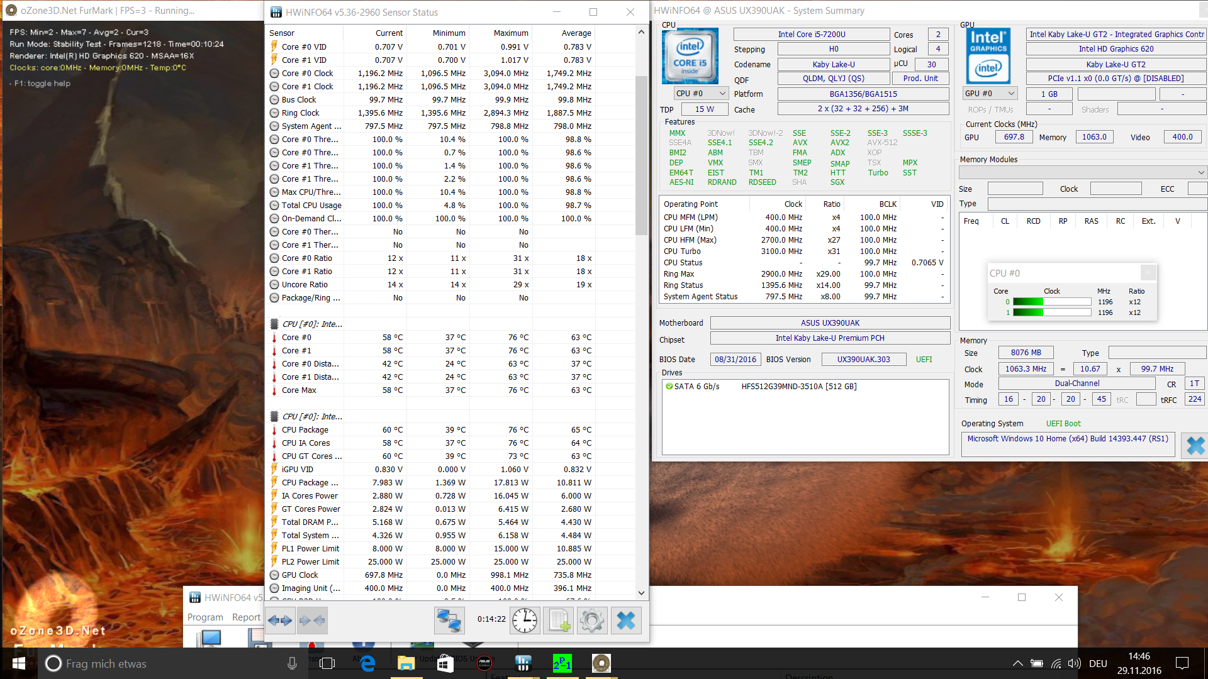
Task: Open Task View from the taskbar
Action: pyautogui.click(x=327, y=663)
